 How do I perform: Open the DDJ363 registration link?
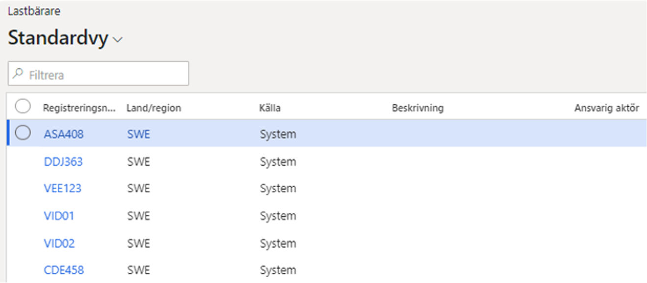pyautogui.click(x=63, y=162)
